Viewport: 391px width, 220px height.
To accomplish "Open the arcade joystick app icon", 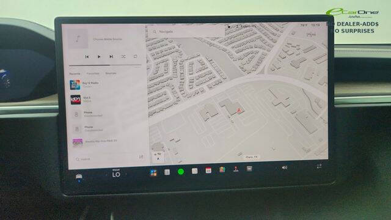I will (236, 169).
